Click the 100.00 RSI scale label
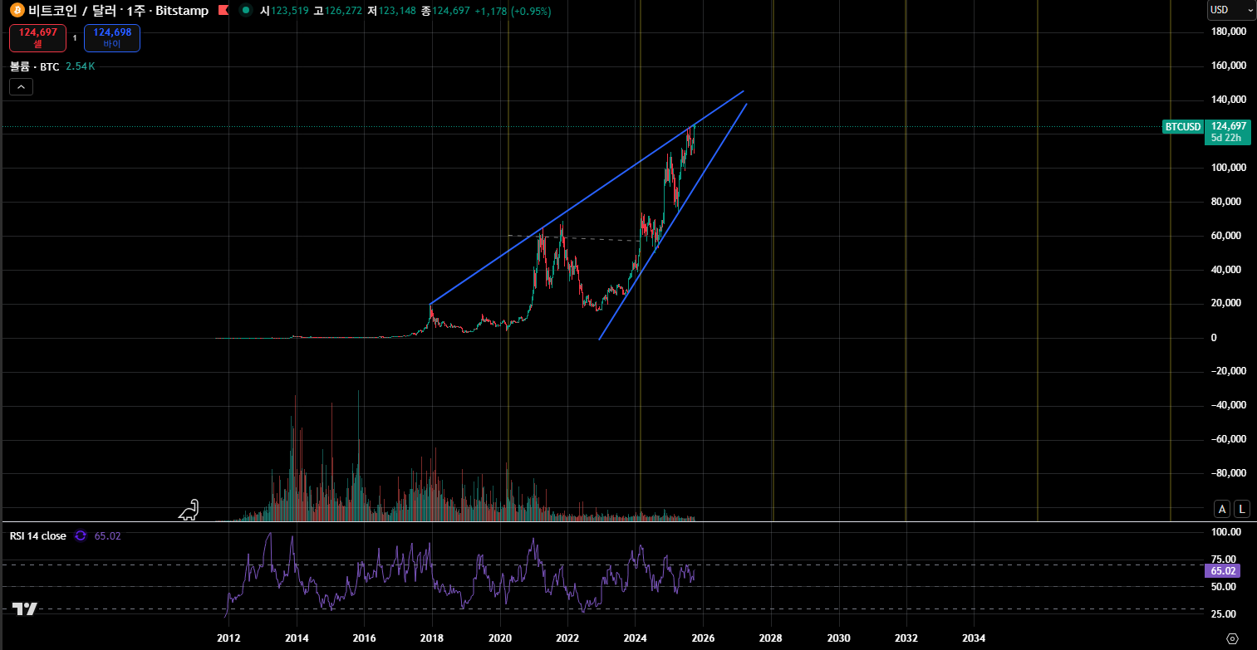The height and width of the screenshot is (650, 1257). coord(1228,532)
